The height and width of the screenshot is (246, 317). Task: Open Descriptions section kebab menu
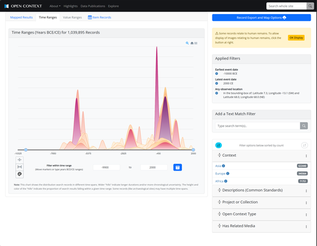306,191
